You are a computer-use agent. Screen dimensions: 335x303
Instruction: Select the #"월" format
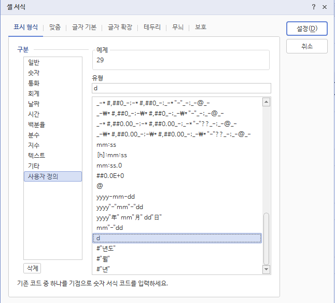coord(177,259)
